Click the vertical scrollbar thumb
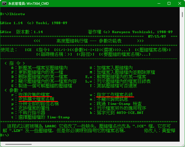 [182, 15]
